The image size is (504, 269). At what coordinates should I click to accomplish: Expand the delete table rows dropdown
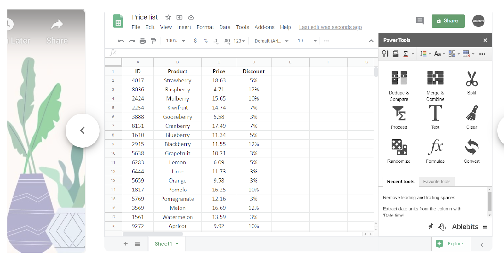(x=473, y=54)
